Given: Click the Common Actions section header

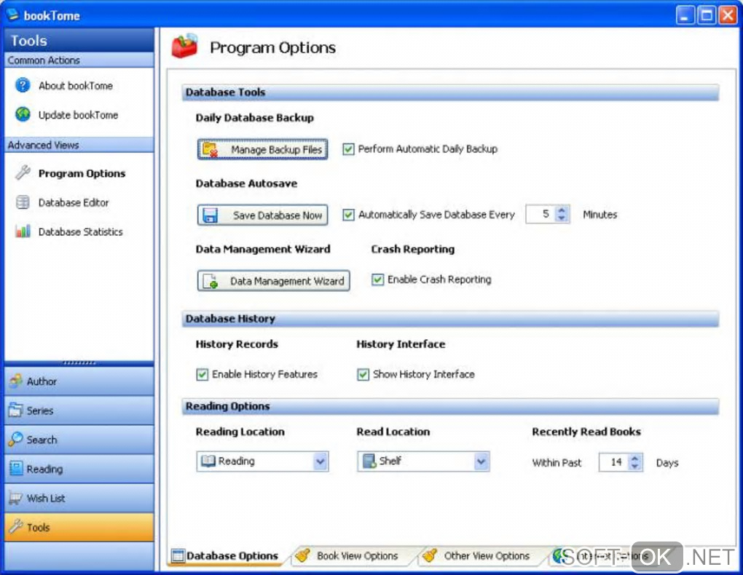Looking at the screenshot, I should [x=79, y=60].
